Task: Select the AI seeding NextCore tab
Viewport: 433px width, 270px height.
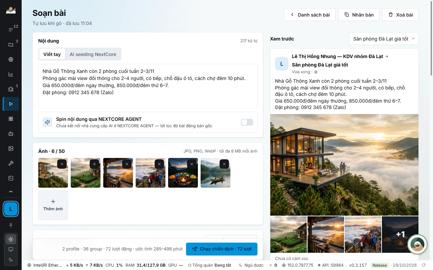Action: click(93, 54)
